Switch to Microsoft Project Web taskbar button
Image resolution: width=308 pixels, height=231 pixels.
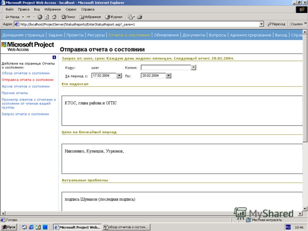[x=77, y=227]
